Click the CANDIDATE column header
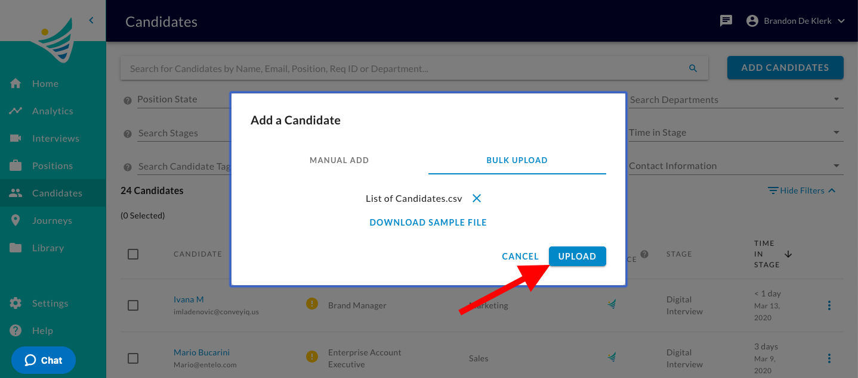 click(x=197, y=254)
